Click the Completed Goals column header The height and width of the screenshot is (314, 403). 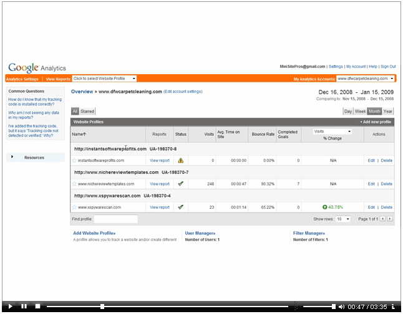pos(288,135)
